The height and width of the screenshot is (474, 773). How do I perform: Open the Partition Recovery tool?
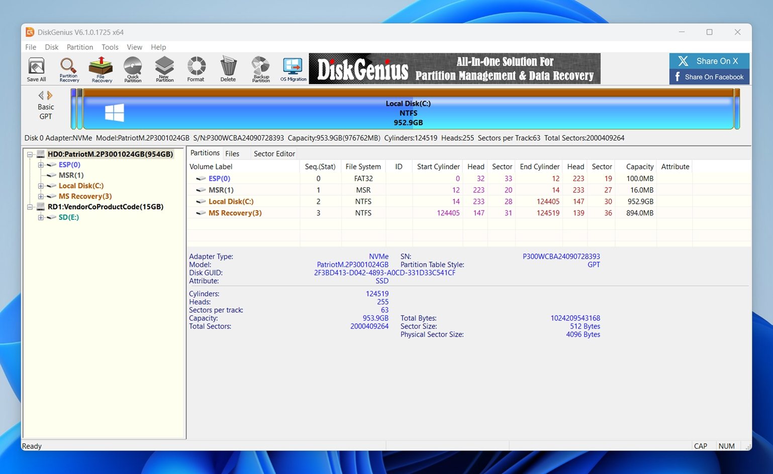coord(68,69)
